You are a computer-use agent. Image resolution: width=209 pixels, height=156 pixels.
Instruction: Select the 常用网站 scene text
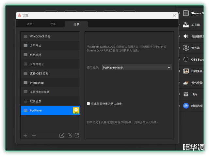[36, 46]
